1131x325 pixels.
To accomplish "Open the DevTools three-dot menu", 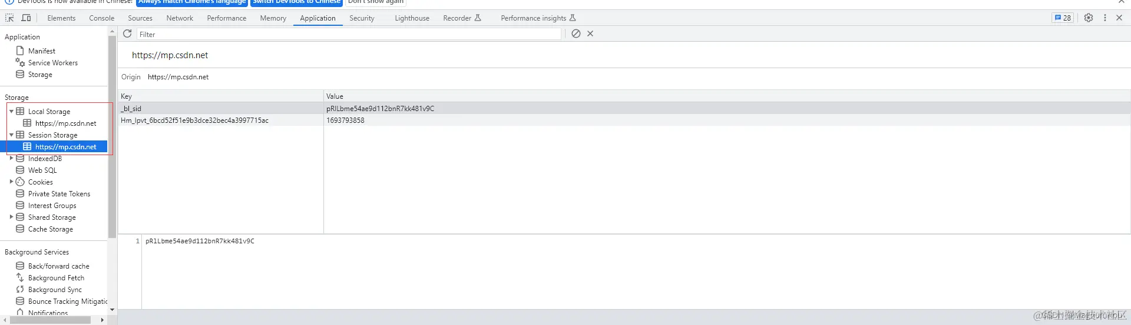I will tap(1105, 18).
